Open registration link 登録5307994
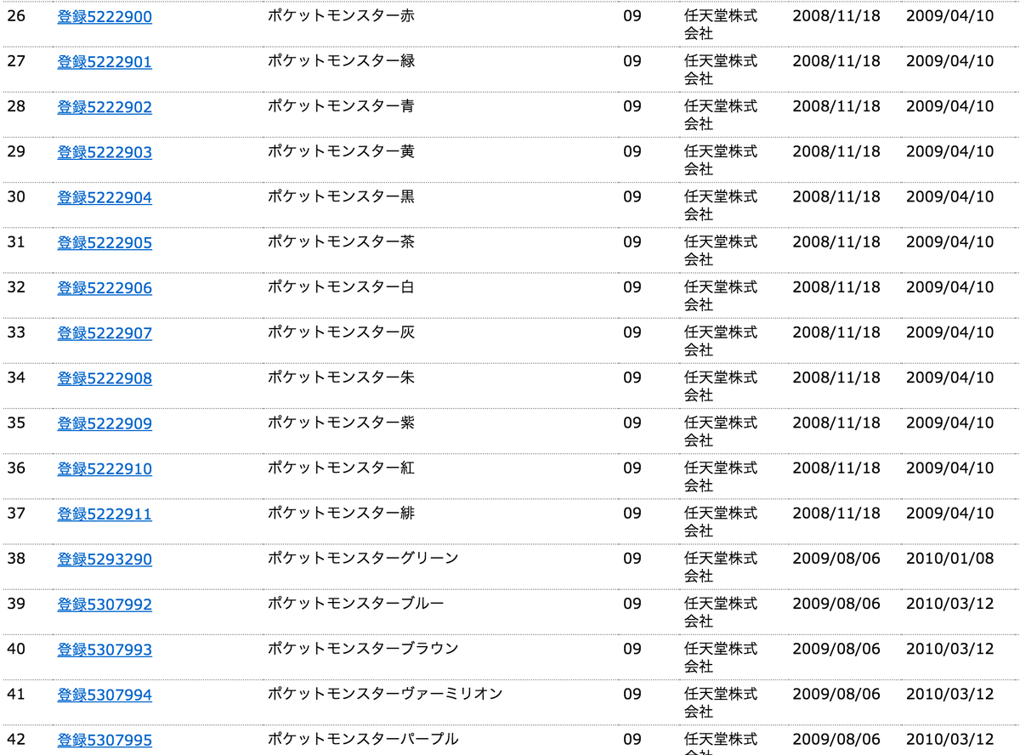 click(x=105, y=695)
